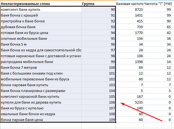
Task: Select group cell with value 100
Action: point(98,67)
